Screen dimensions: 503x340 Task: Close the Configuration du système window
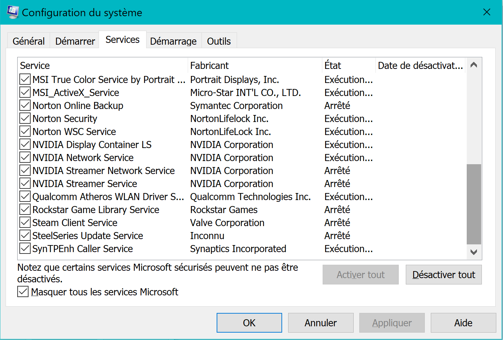[487, 12]
